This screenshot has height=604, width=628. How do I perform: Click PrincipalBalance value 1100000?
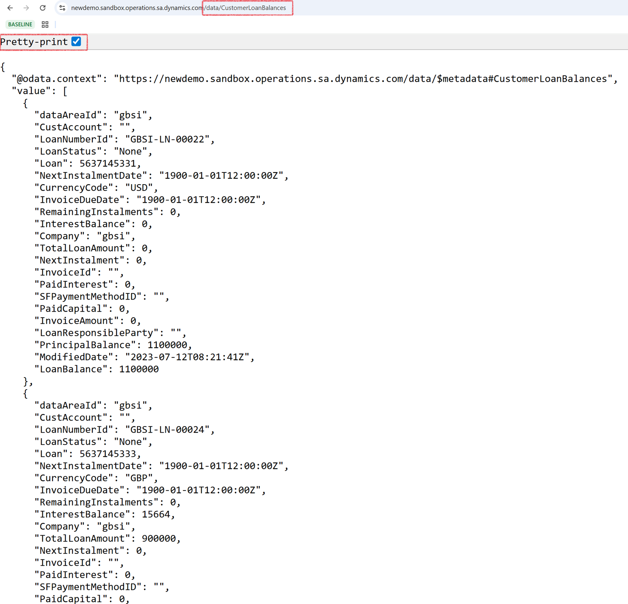click(x=167, y=345)
